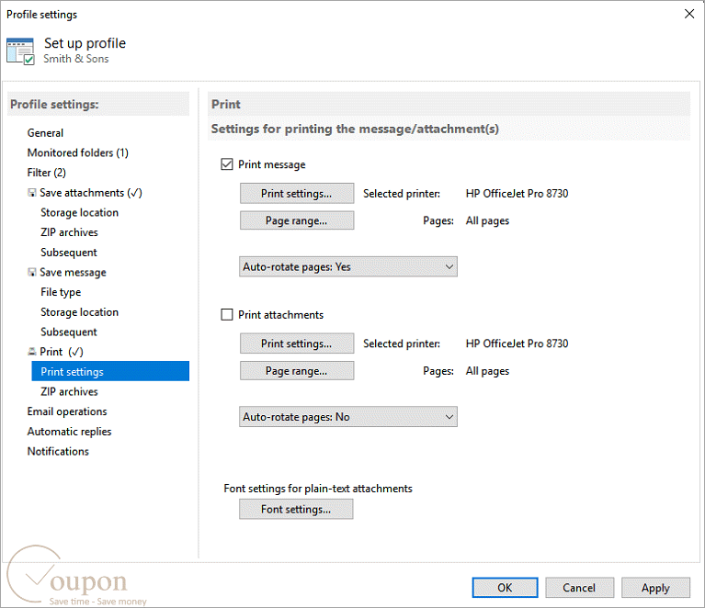Select the highlighted Print settings item
705x608 pixels.
pos(110,371)
